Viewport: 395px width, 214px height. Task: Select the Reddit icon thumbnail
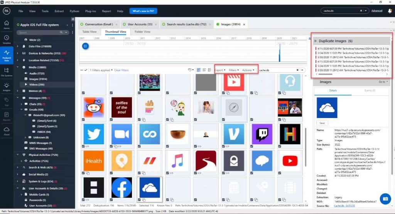point(93,107)
